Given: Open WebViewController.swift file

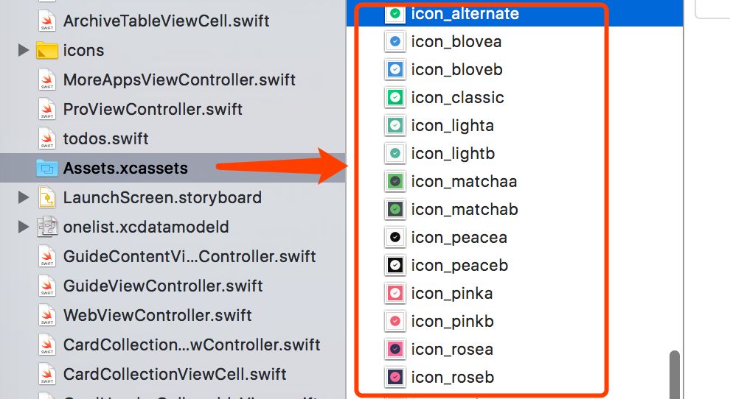Looking at the screenshot, I should point(157,315).
